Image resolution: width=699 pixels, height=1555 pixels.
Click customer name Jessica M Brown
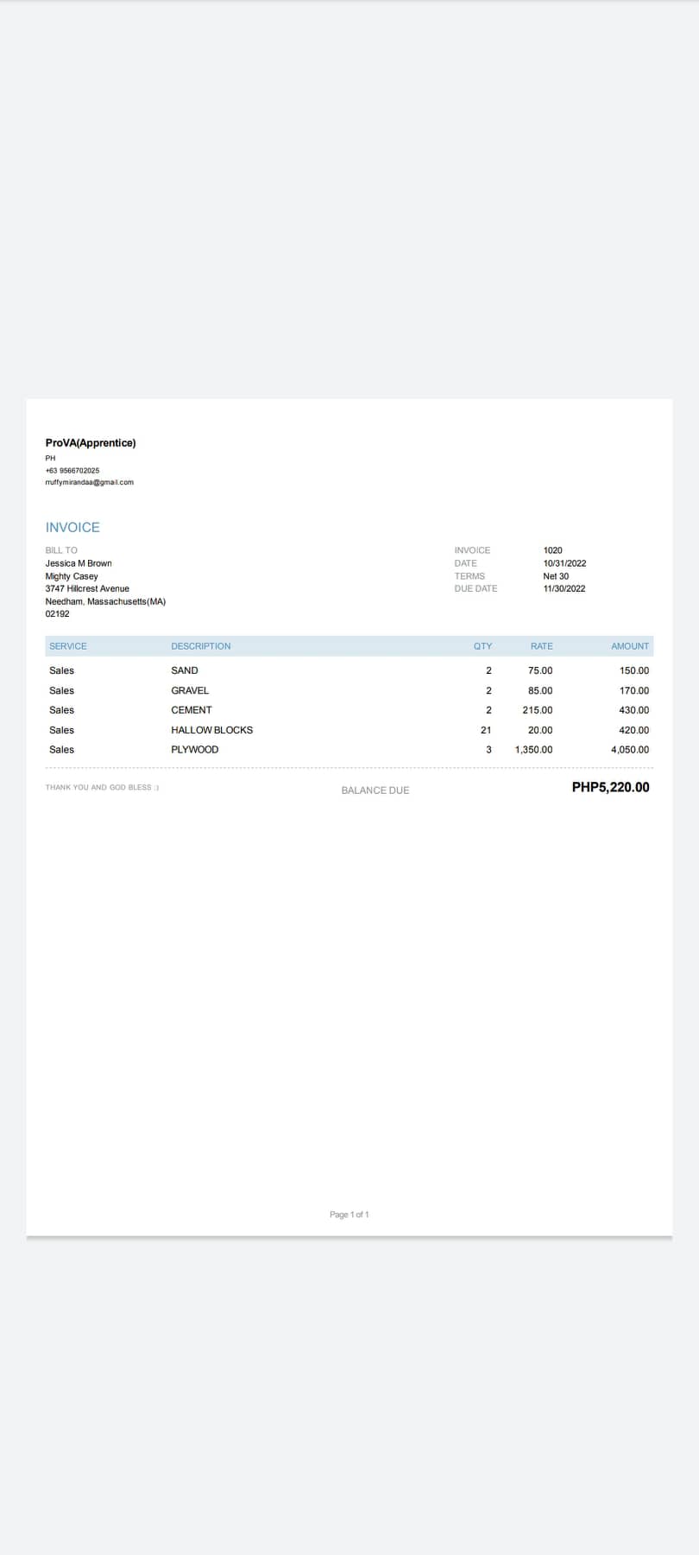[79, 563]
